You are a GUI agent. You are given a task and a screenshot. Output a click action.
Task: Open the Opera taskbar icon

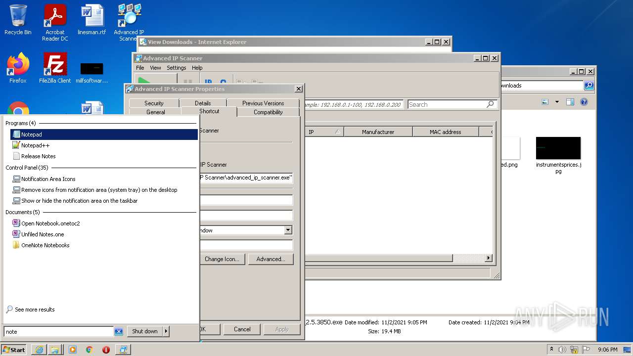106,350
